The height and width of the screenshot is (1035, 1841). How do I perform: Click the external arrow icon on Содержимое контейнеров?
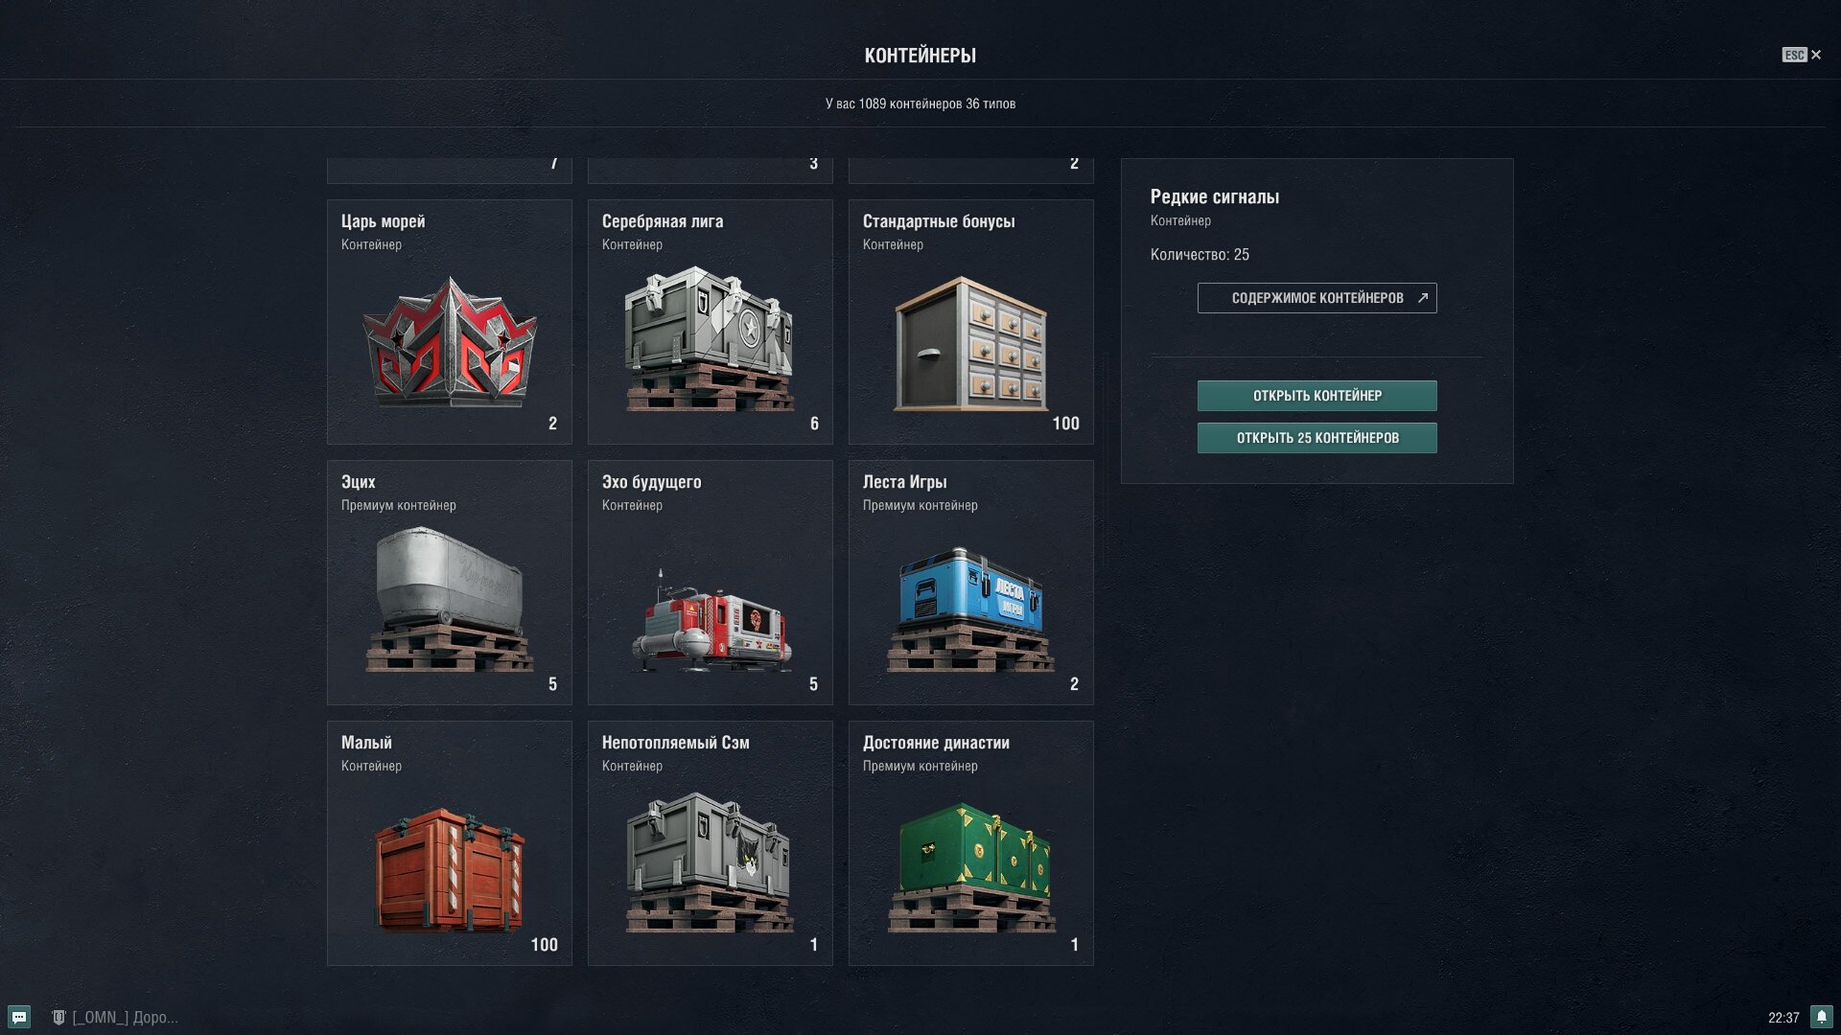pyautogui.click(x=1423, y=298)
